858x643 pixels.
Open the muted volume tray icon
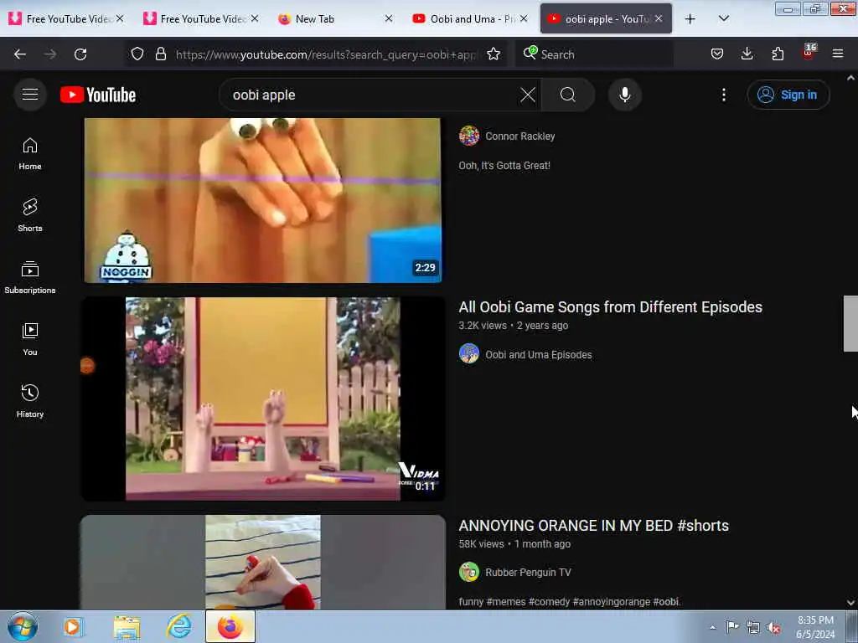coord(773,628)
